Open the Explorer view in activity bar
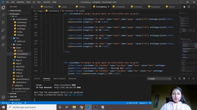197x110 pixels. (x=3, y=8)
